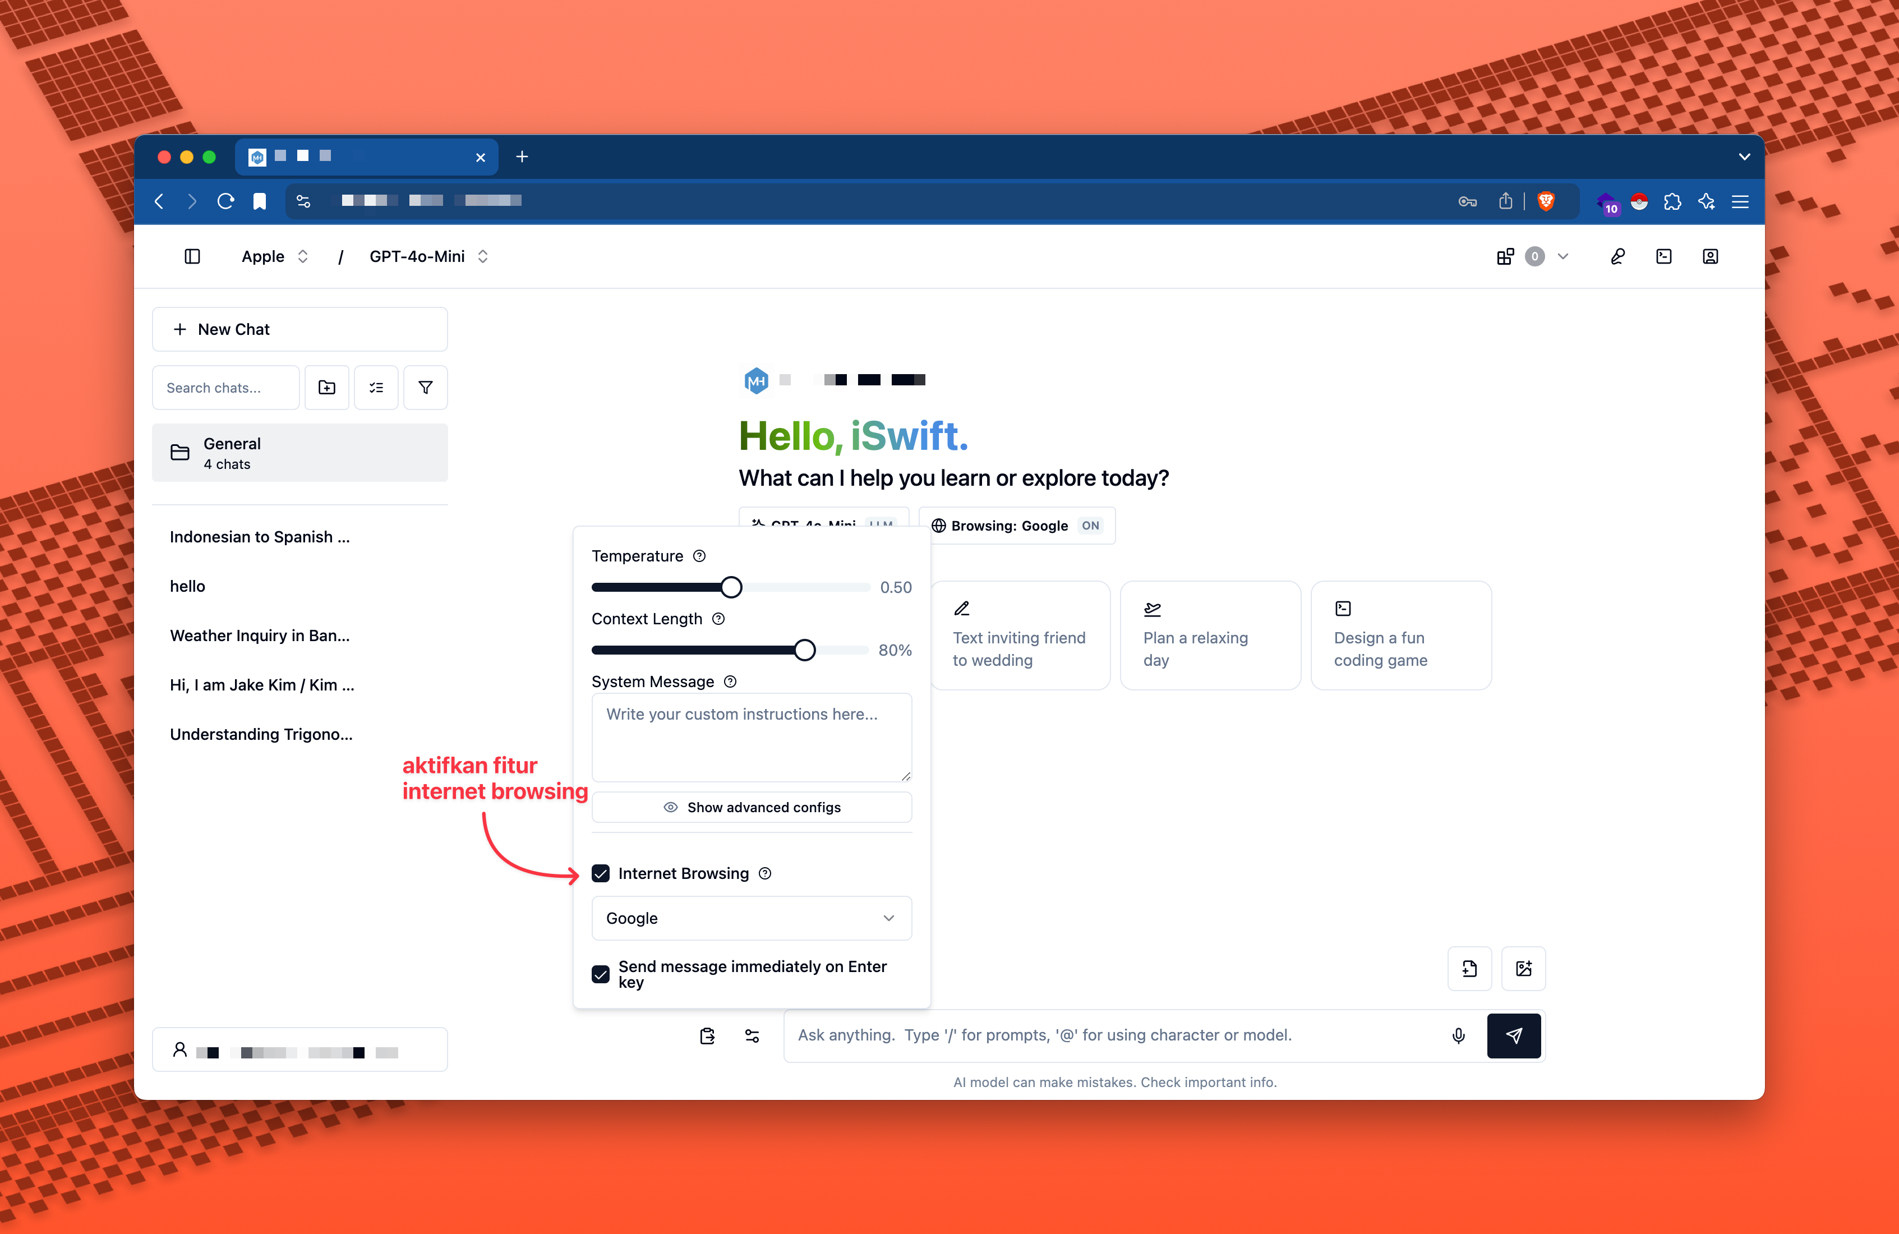Adjust the Context Length slider
1899x1234 pixels.
804,650
